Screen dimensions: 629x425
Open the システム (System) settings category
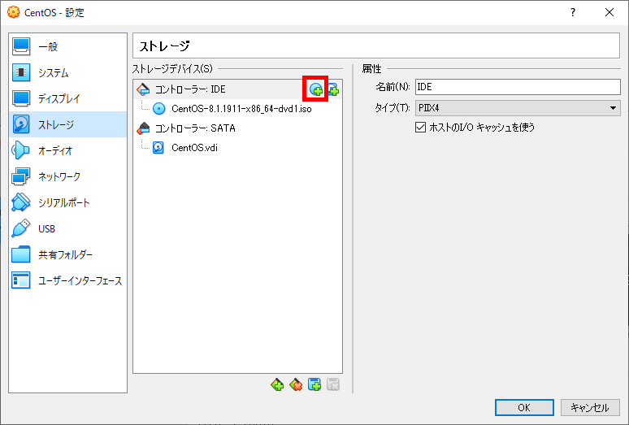53,73
